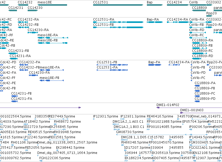The height and width of the screenshot is (162, 222).
Task: Click the meso18E-PB protein label
Action: click(49, 78)
